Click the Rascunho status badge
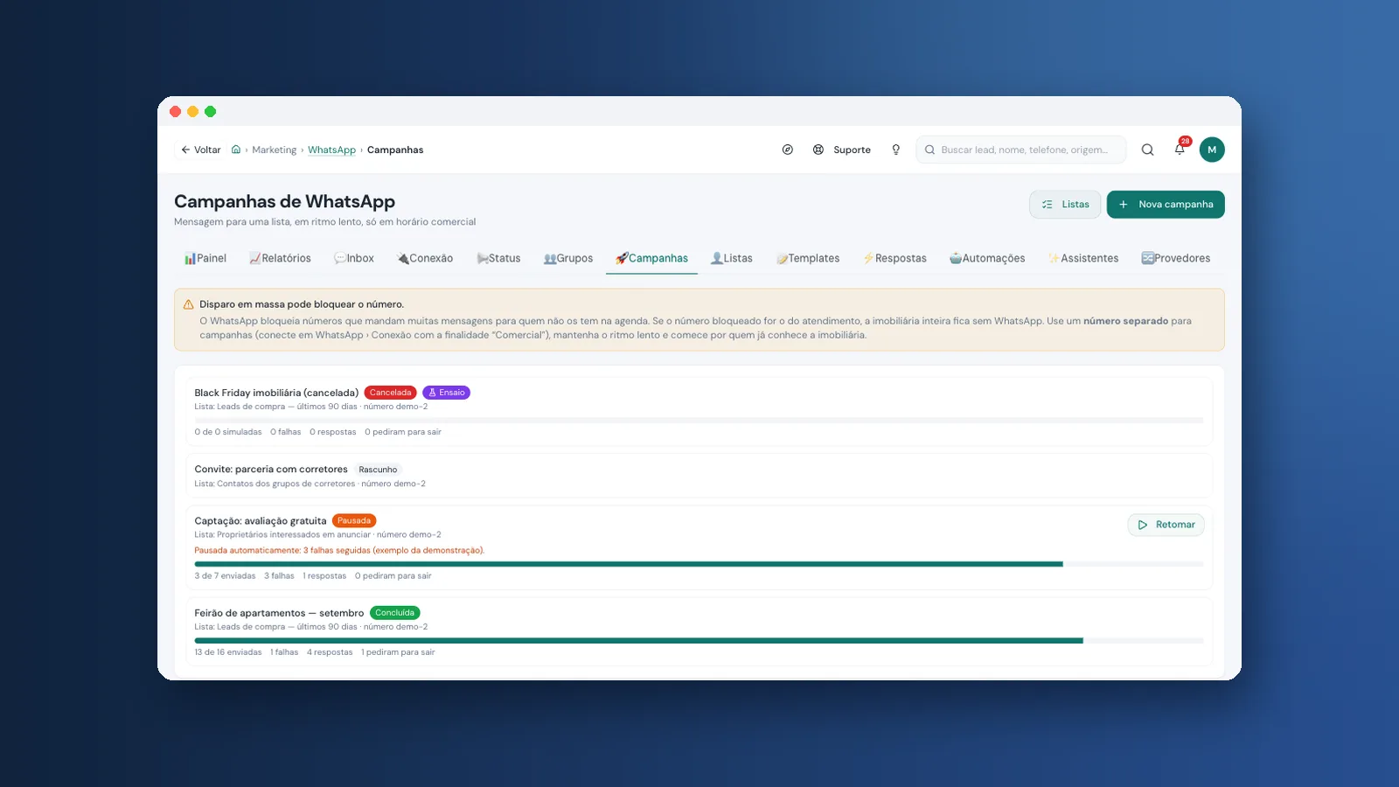Screen dimensions: 1399x787 click(x=378, y=470)
